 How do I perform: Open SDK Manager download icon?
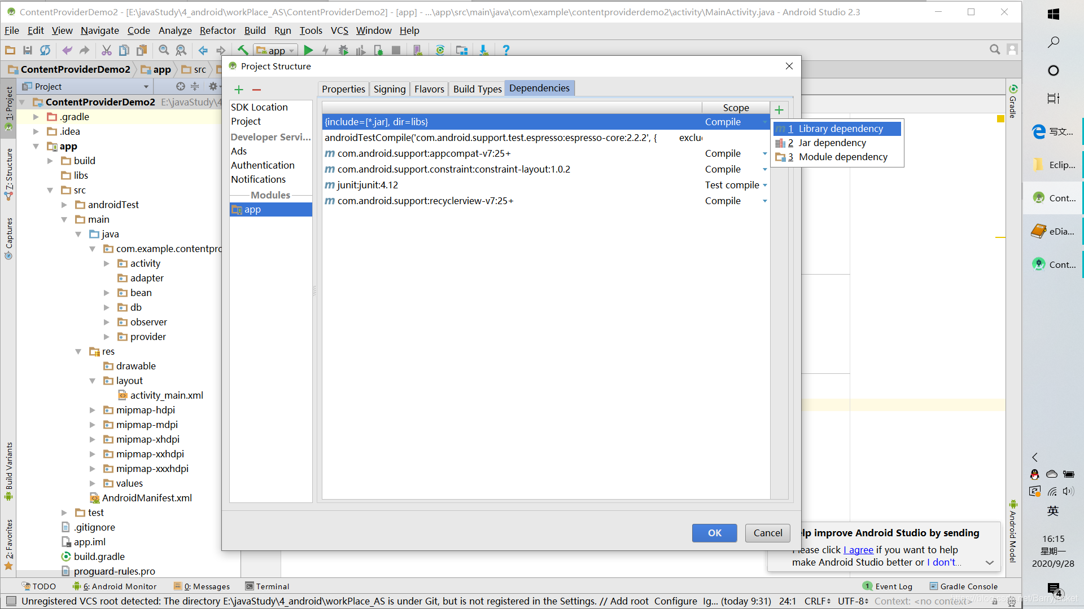484,50
